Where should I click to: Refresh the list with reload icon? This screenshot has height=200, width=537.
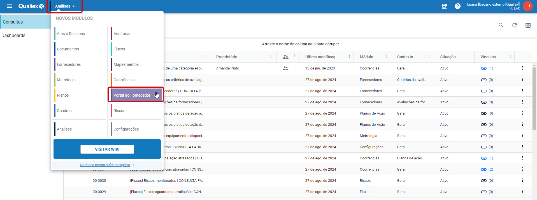point(515,25)
